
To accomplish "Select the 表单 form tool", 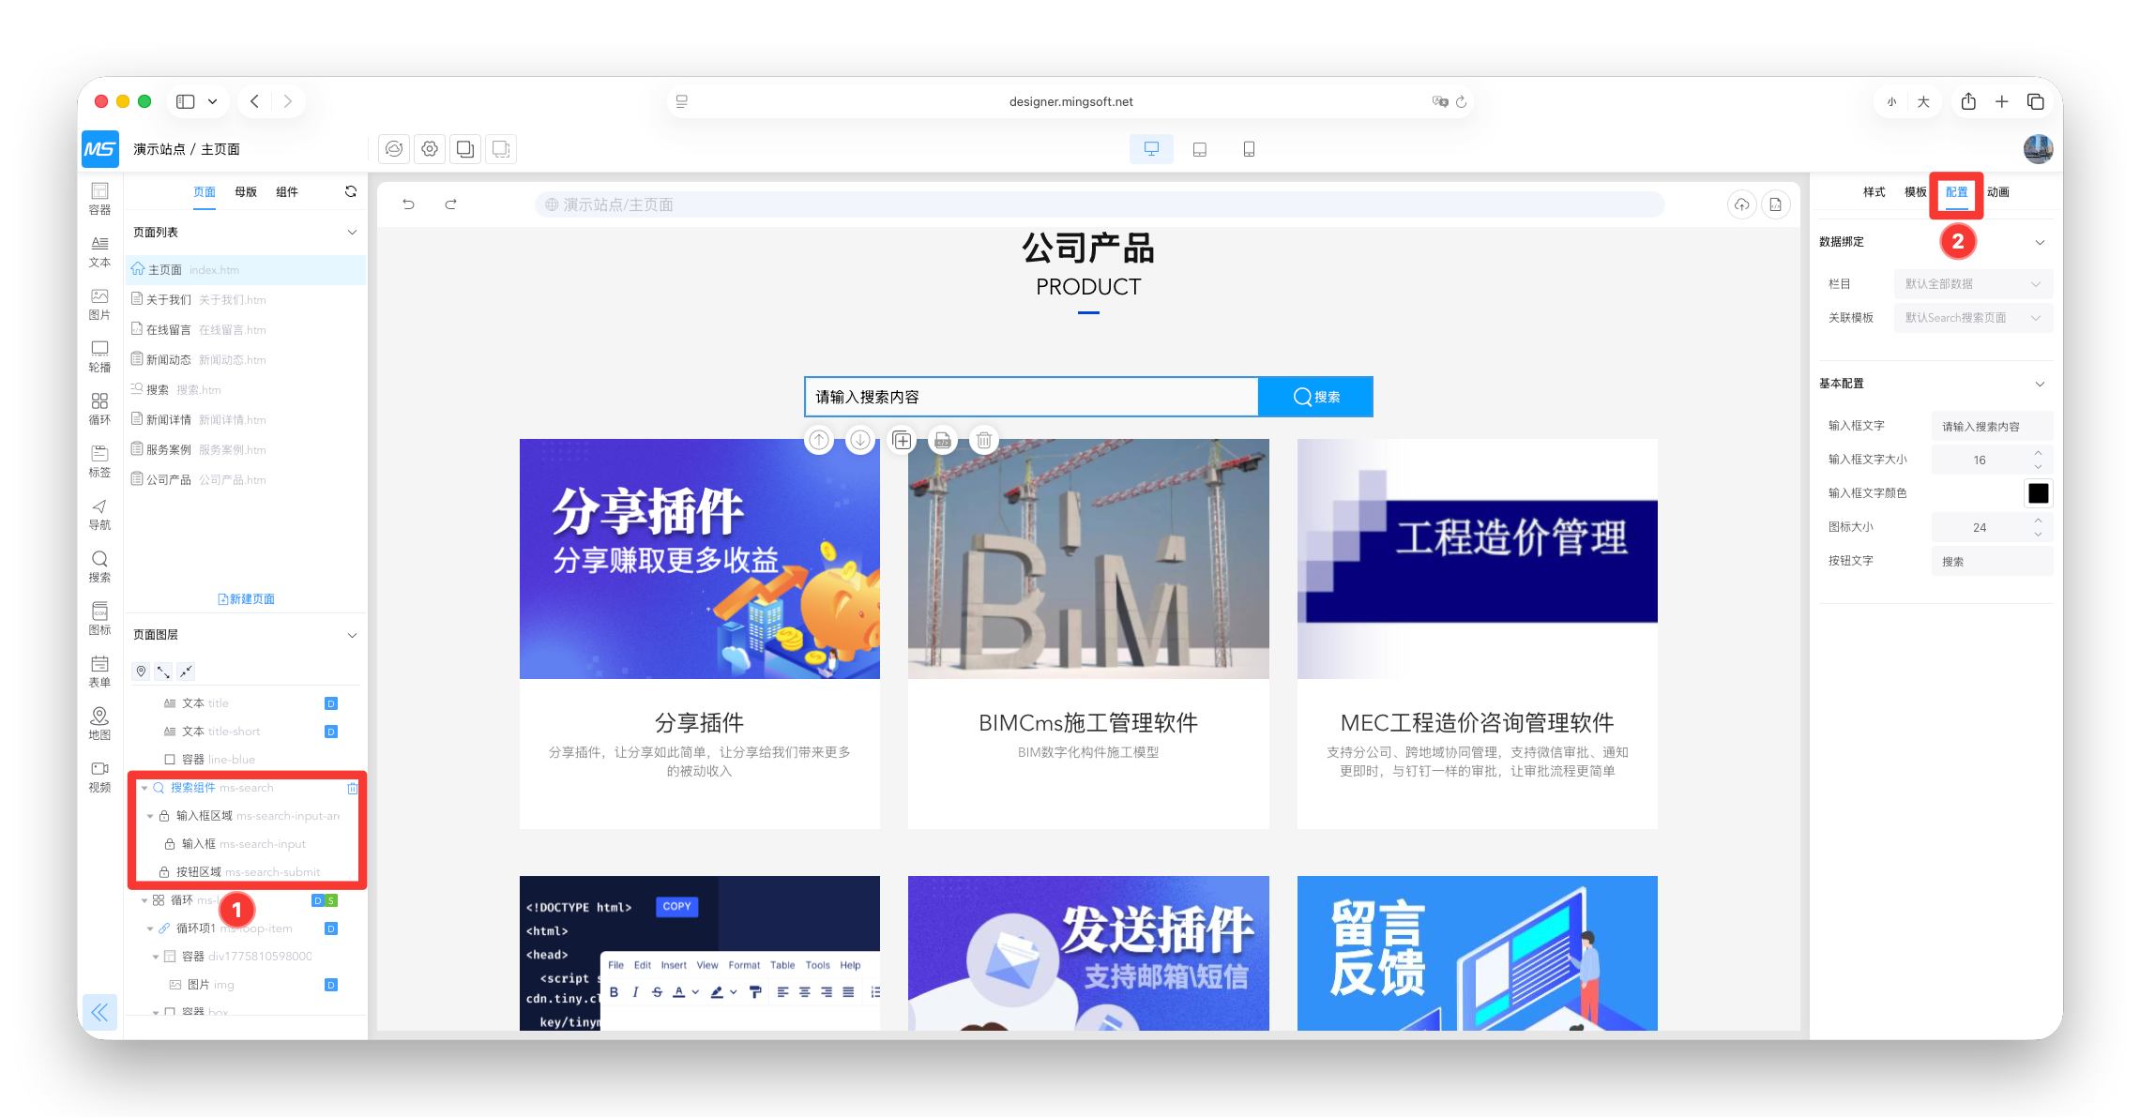I will click(x=99, y=672).
